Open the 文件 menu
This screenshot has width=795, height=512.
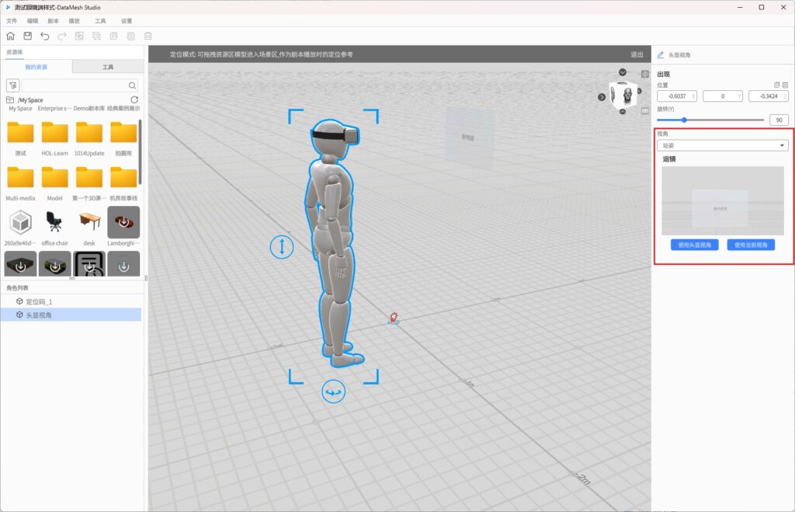tap(12, 21)
